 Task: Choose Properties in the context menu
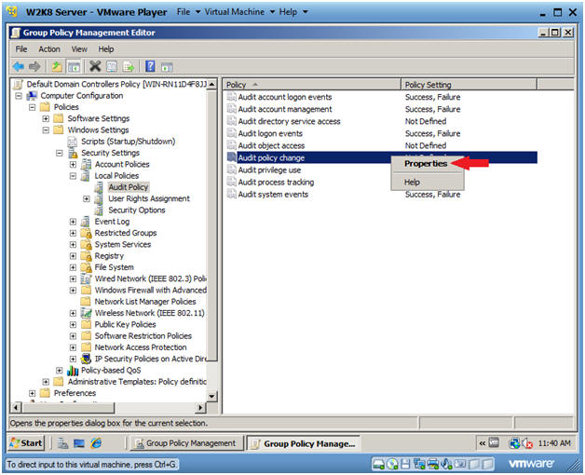(x=426, y=164)
